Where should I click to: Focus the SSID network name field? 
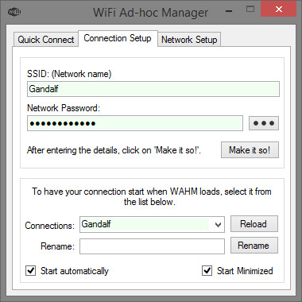pos(153,89)
